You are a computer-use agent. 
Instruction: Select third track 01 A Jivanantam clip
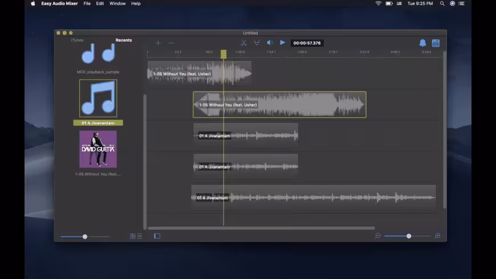coord(246,136)
